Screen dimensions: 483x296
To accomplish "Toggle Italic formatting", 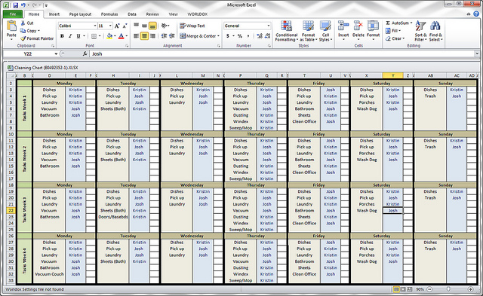I will (70, 36).
